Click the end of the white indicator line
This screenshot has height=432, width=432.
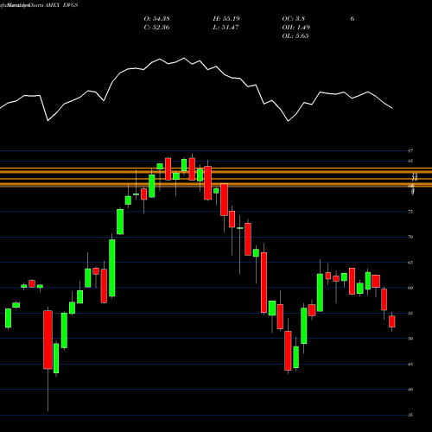point(392,108)
